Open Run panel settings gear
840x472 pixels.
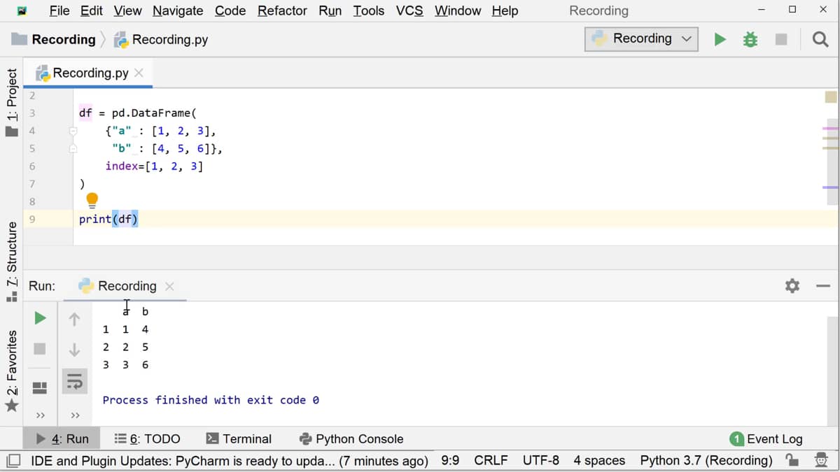792,285
